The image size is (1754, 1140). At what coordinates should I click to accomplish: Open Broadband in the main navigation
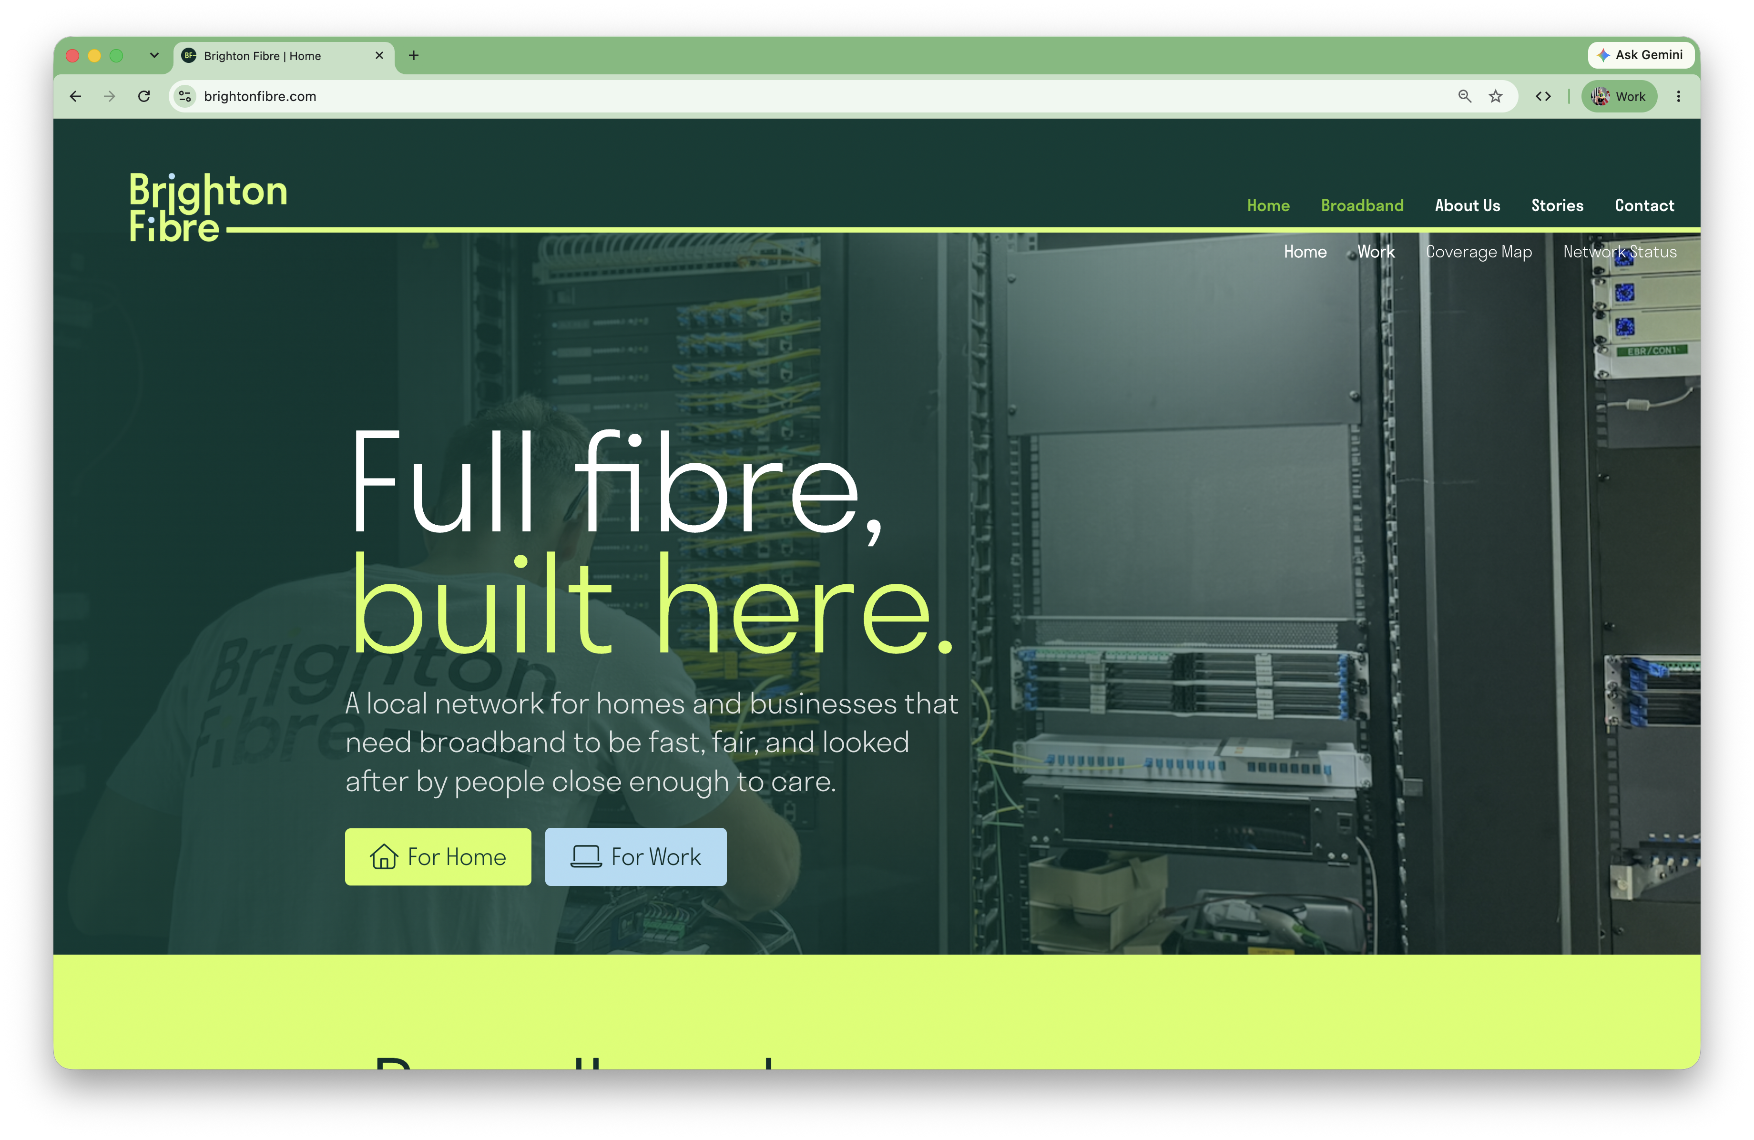click(x=1362, y=205)
